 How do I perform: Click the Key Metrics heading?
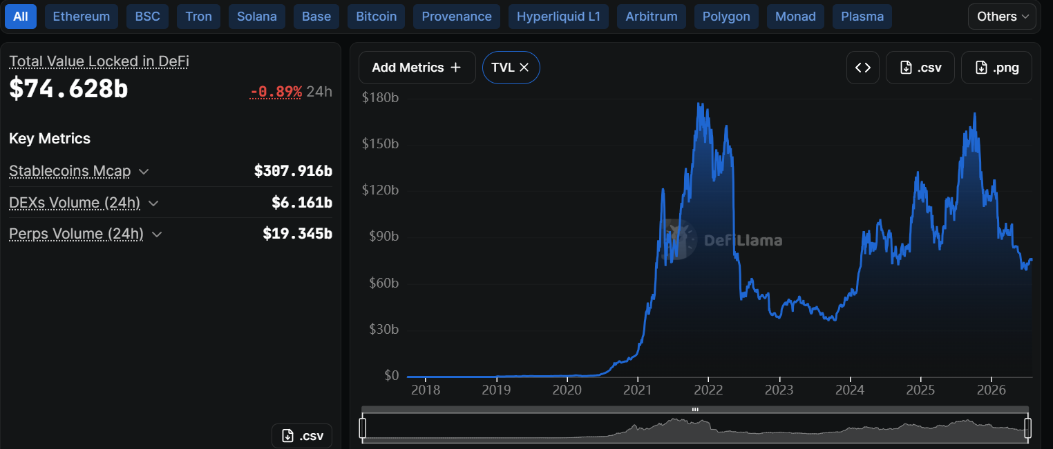(50, 139)
